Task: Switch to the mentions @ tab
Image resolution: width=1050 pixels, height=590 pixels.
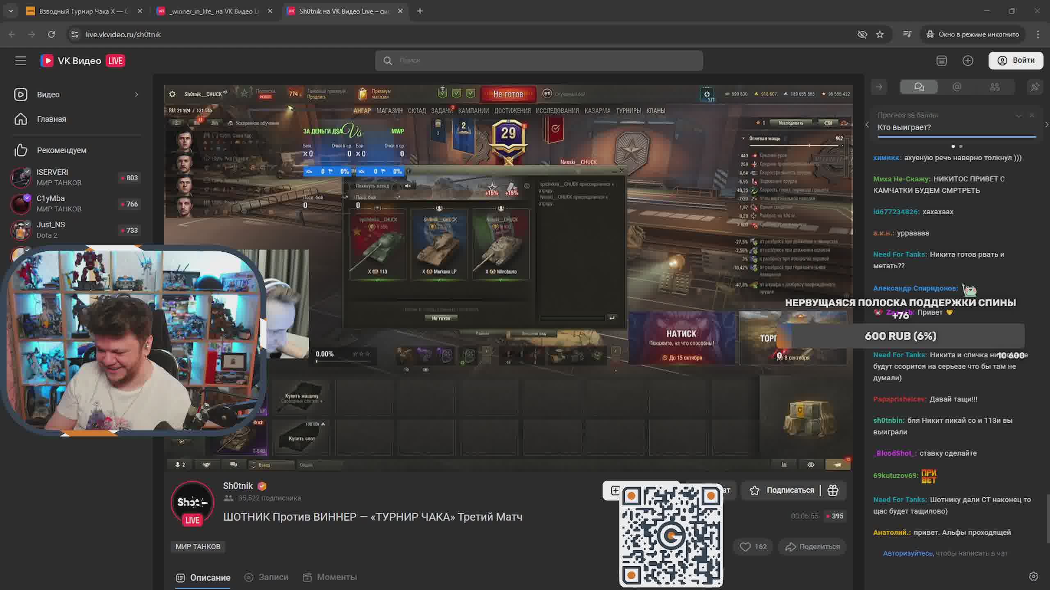Action: 957,87
